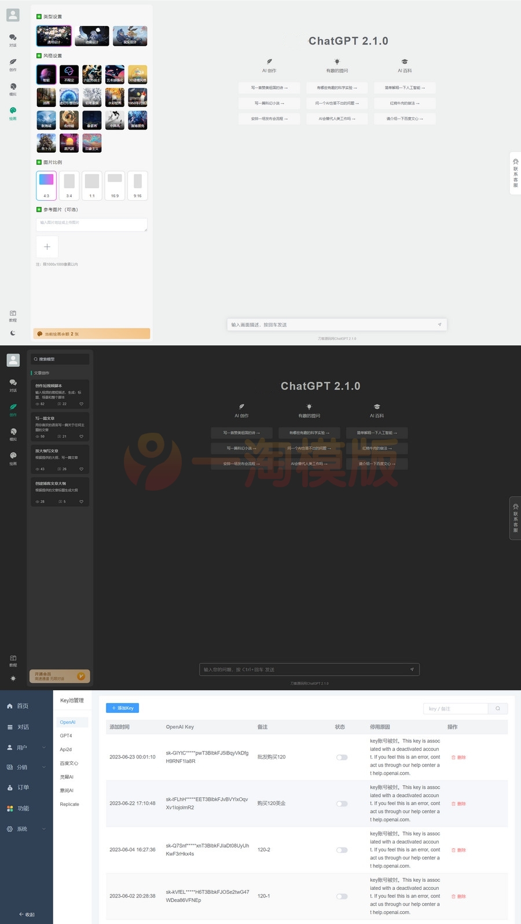This screenshot has height=924, width=521.
Task: Open 联系客服 headset on light screen
Action: (515, 173)
